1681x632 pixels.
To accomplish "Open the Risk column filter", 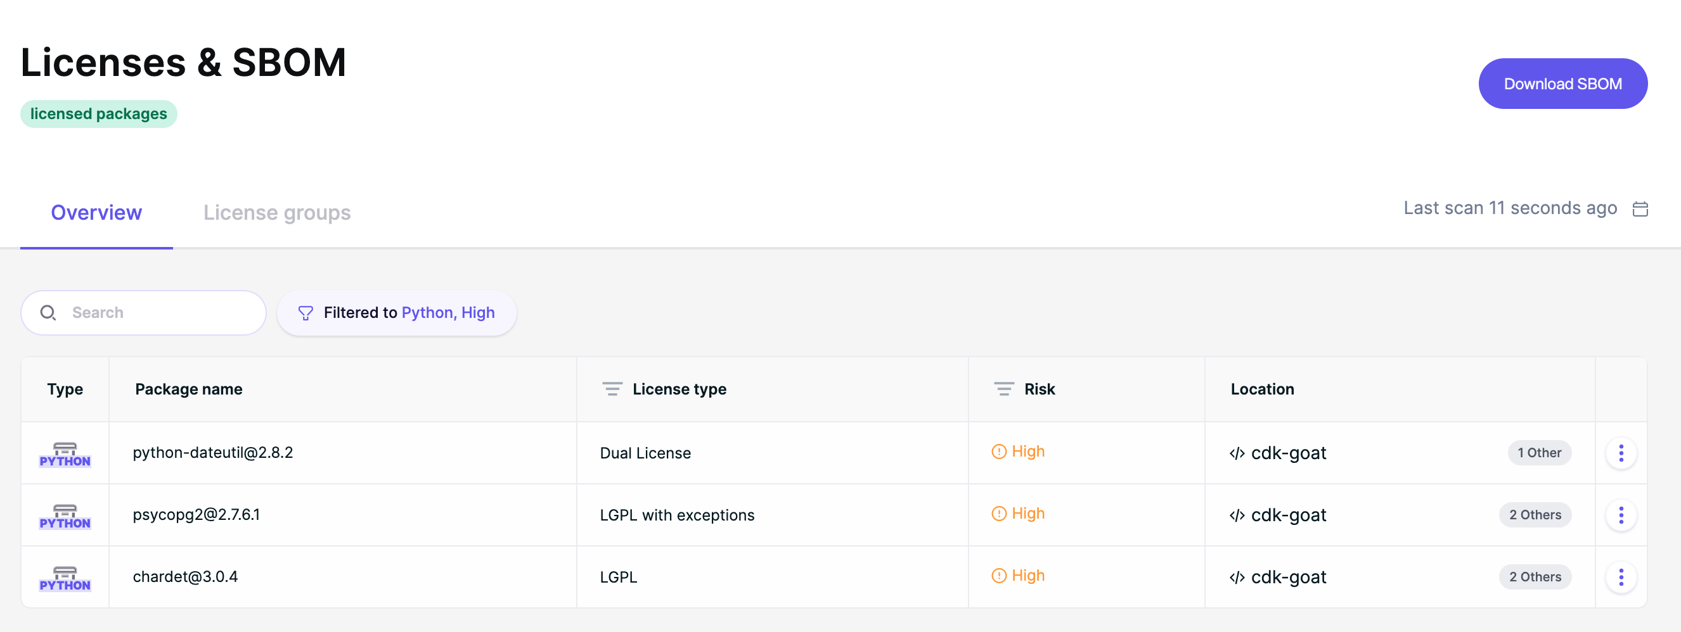I will tap(1003, 389).
